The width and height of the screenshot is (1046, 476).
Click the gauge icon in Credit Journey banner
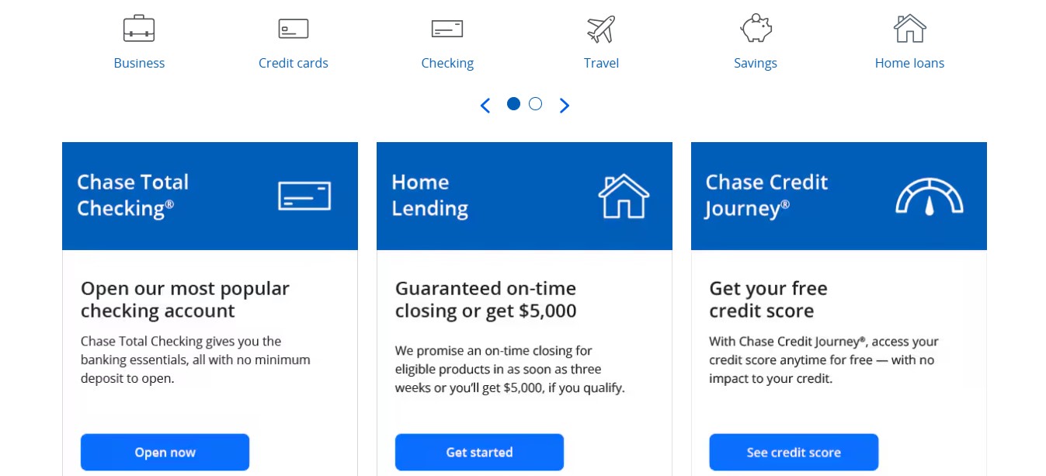pos(930,196)
